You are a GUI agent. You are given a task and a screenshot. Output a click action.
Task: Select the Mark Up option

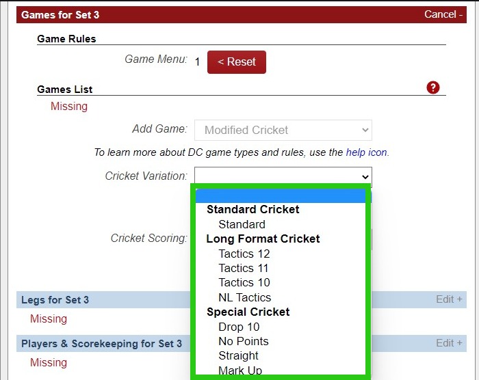tap(239, 370)
